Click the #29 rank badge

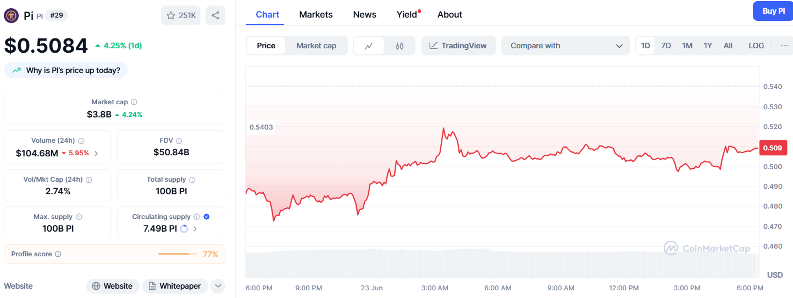pyautogui.click(x=57, y=15)
